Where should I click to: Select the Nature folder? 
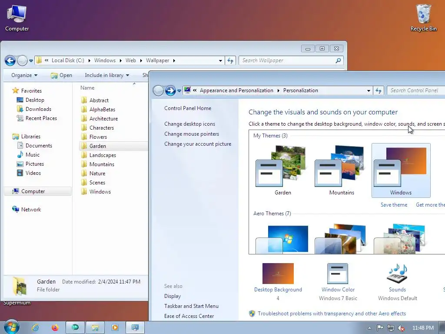(x=93, y=173)
